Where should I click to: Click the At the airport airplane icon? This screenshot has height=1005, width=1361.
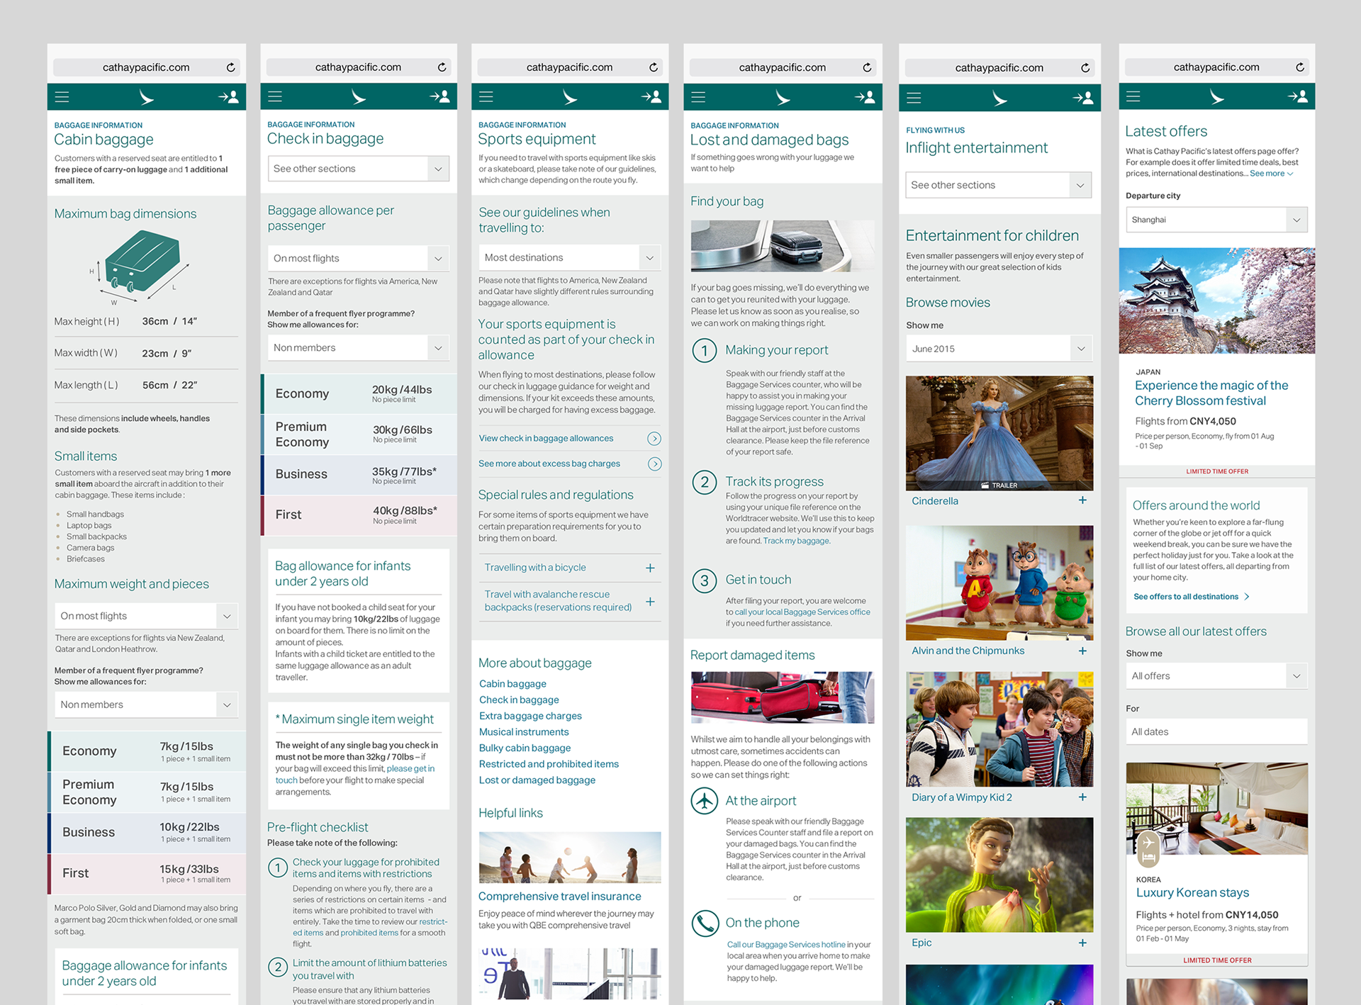[x=705, y=801]
